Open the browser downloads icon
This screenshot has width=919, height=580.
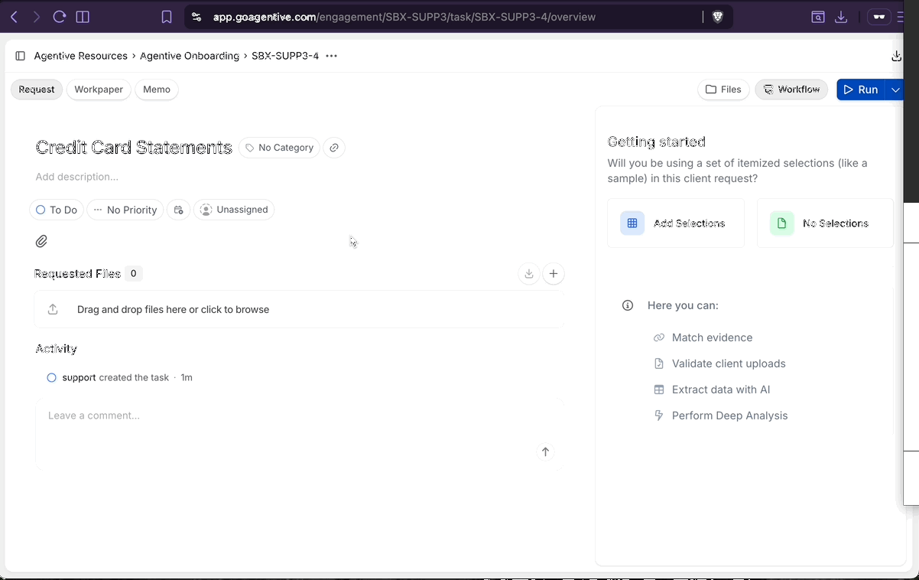click(x=841, y=17)
